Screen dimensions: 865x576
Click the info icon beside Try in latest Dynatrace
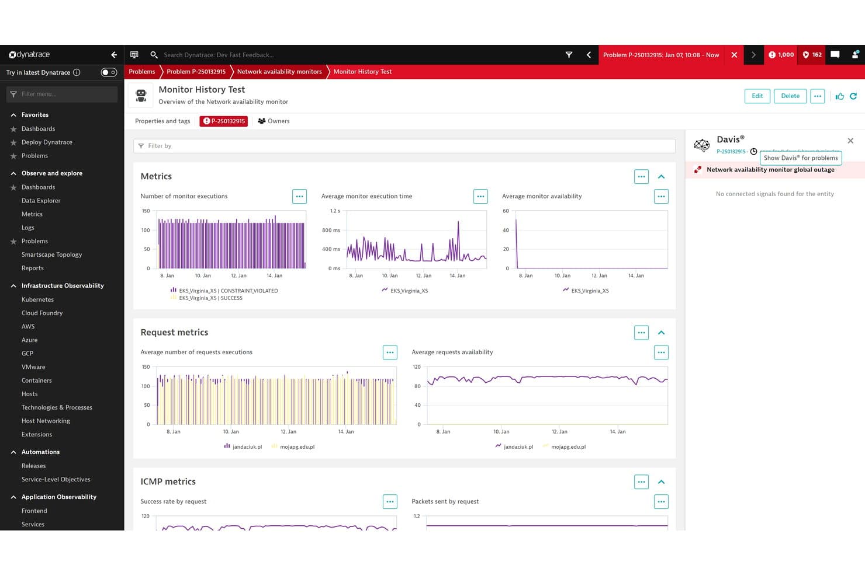pyautogui.click(x=77, y=72)
